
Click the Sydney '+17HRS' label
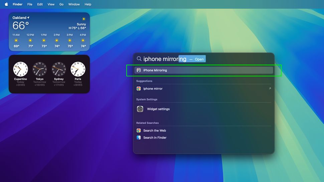tap(59, 85)
